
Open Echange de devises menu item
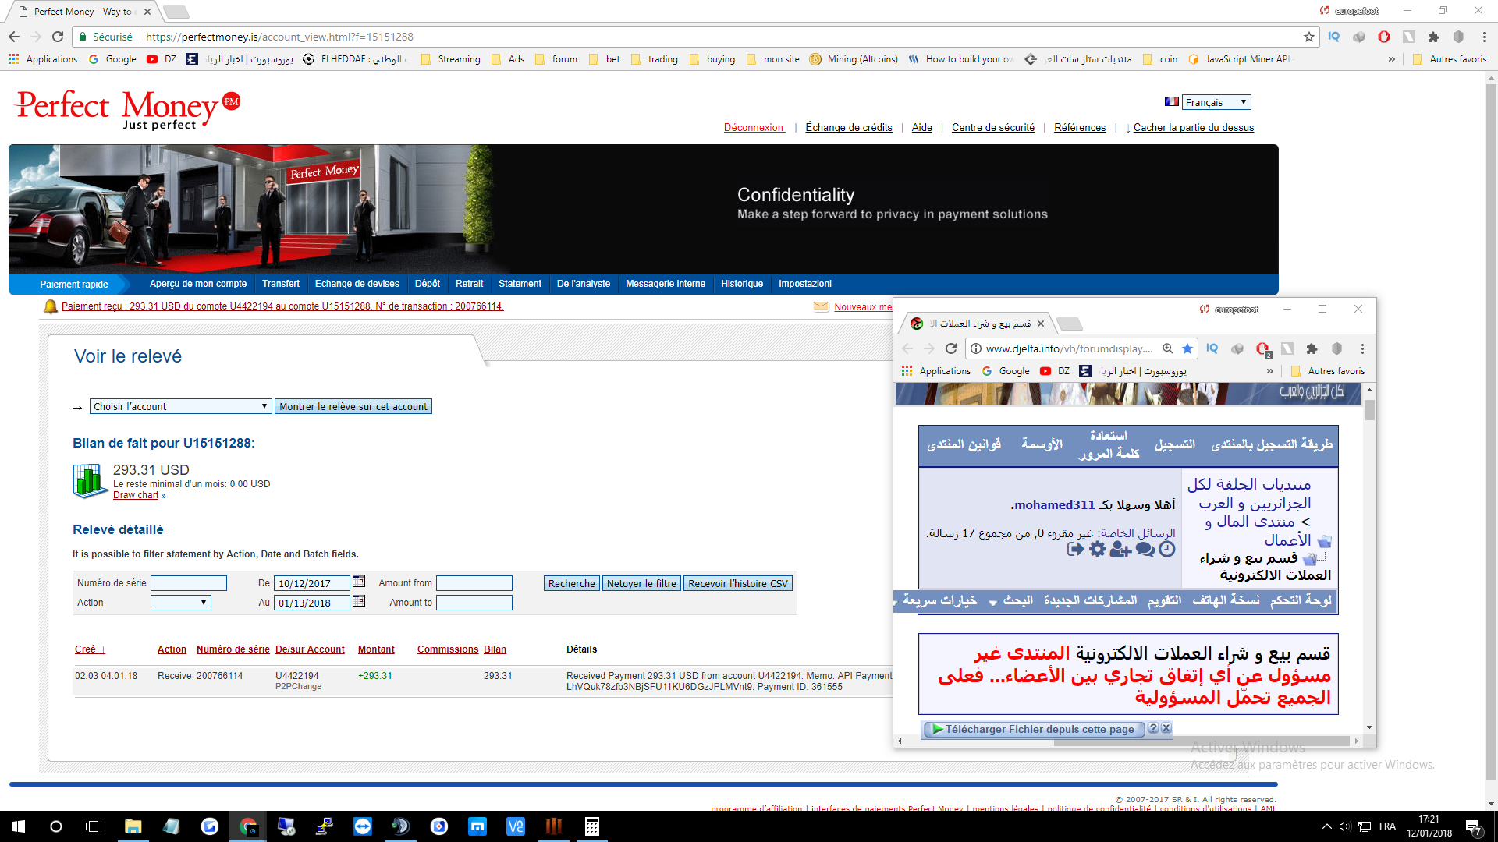357,284
